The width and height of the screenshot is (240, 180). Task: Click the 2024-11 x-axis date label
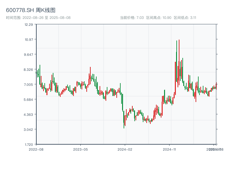click(x=169, y=149)
